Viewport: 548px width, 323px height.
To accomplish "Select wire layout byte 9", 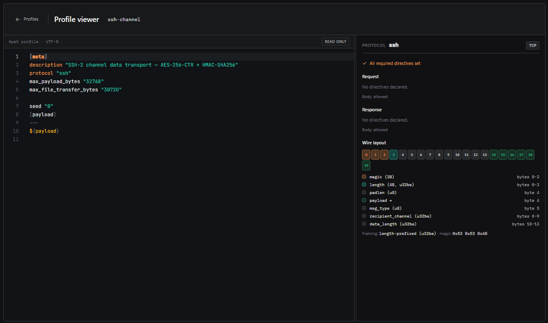I will point(448,155).
